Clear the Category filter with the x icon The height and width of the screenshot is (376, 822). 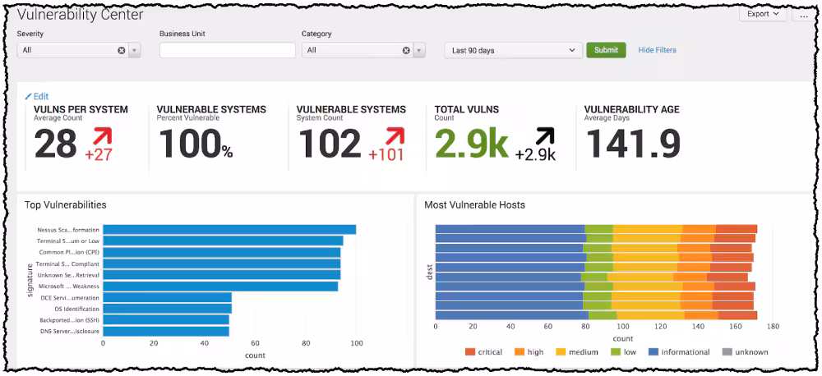(x=405, y=51)
